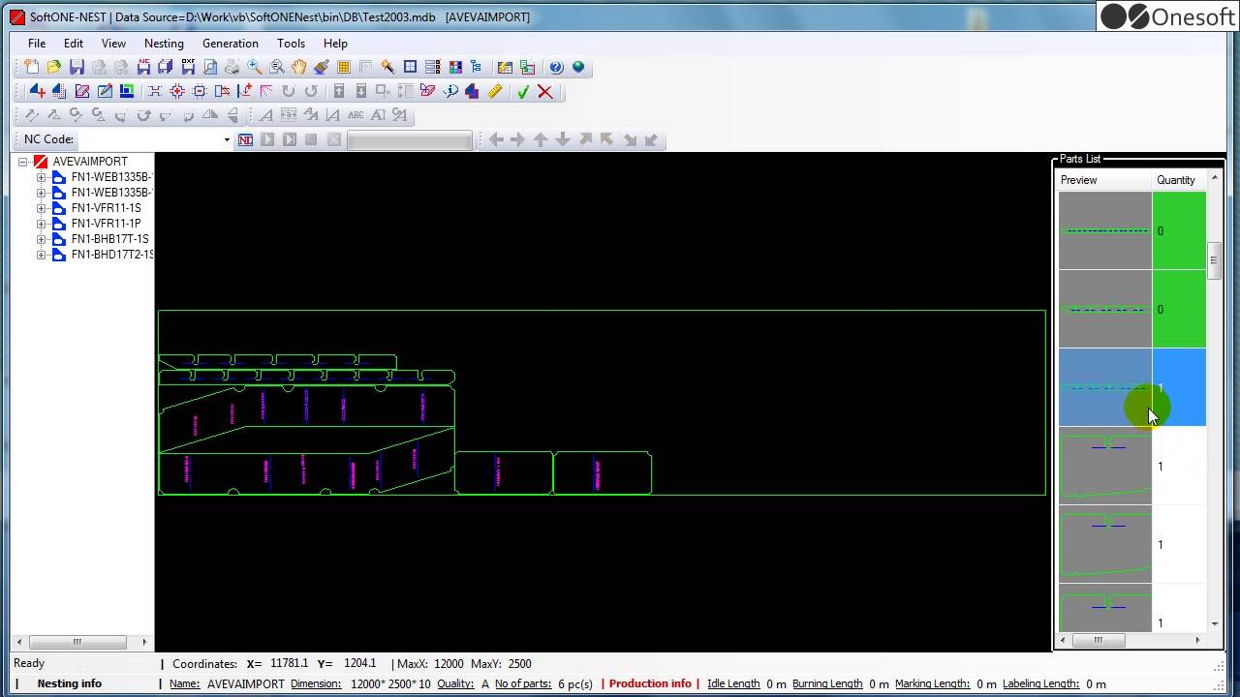Viewport: 1240px width, 697px height.
Task: Click the red target crosshair icon
Action: coord(177,91)
